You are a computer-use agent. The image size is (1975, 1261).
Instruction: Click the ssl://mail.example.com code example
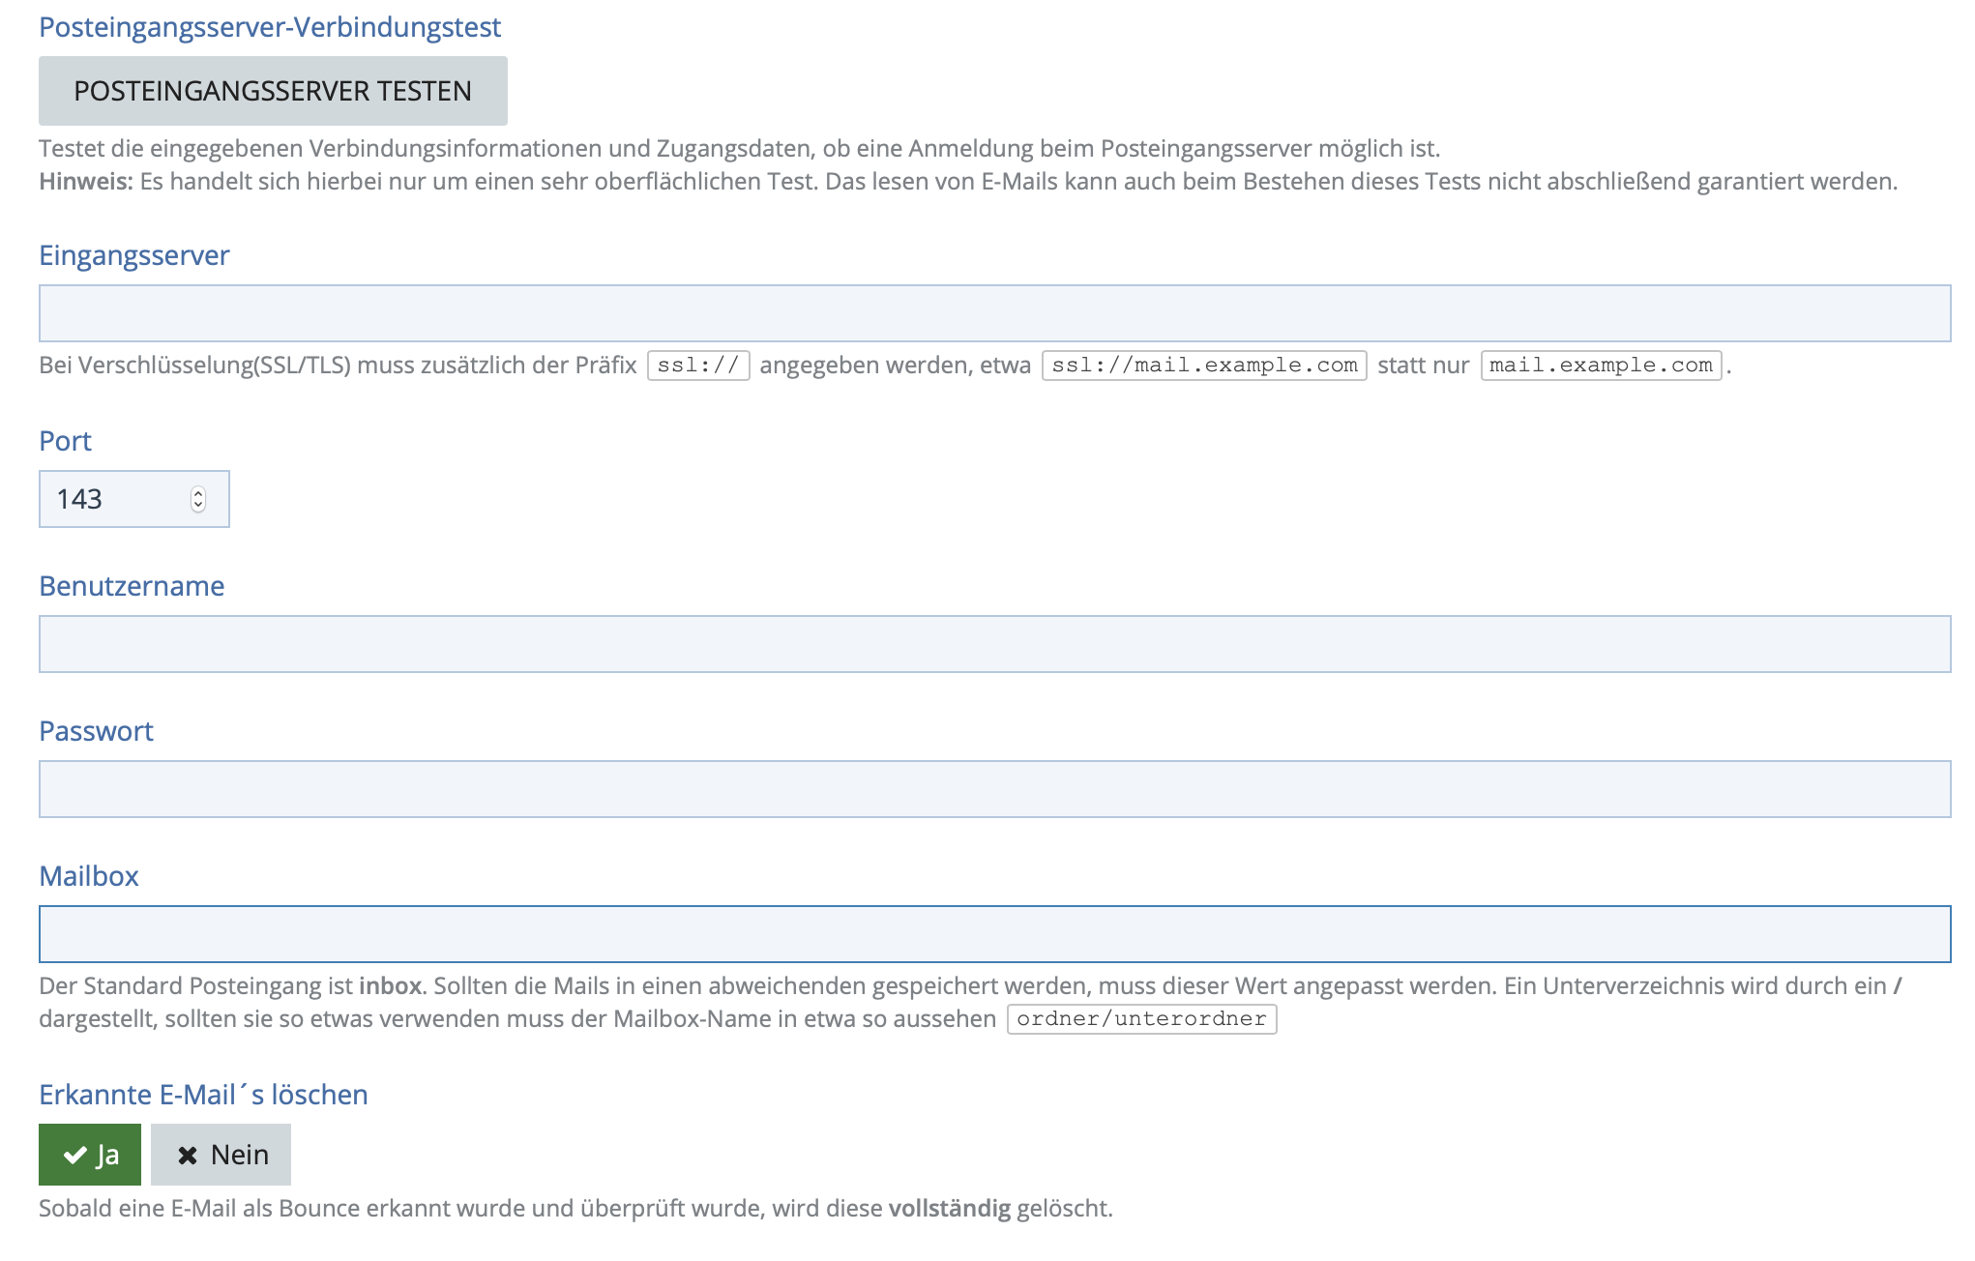(1204, 366)
